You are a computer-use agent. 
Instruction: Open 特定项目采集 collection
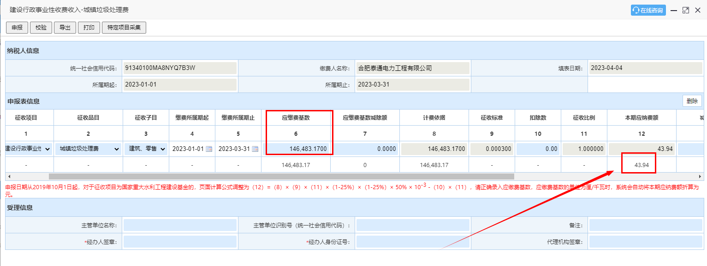click(124, 28)
